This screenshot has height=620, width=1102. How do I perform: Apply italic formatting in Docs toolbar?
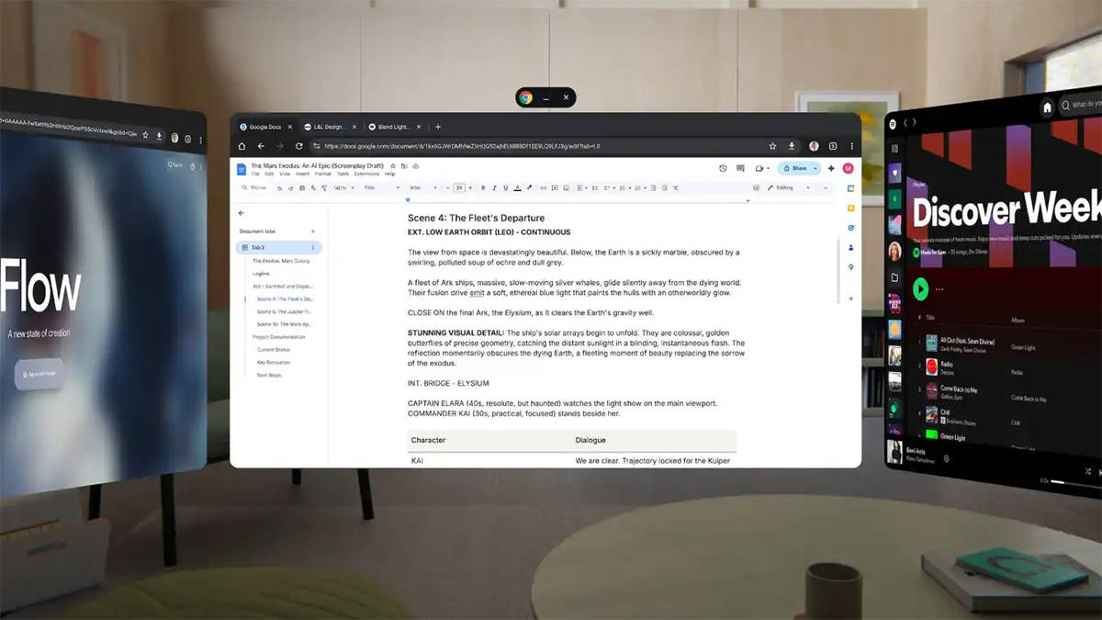[494, 187]
